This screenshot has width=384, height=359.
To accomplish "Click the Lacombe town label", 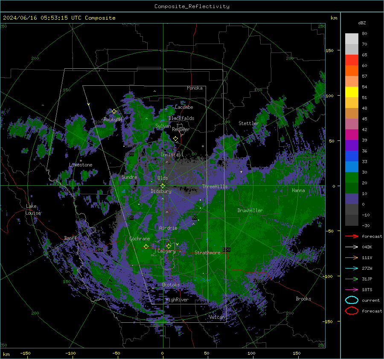I will [x=184, y=107].
